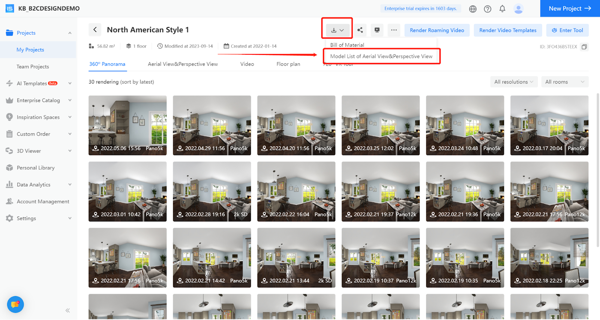Open the presentation screen icon button
The height and width of the screenshot is (320, 600).
click(377, 30)
